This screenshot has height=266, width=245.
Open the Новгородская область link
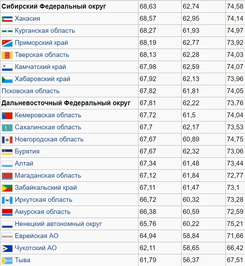click(x=49, y=139)
